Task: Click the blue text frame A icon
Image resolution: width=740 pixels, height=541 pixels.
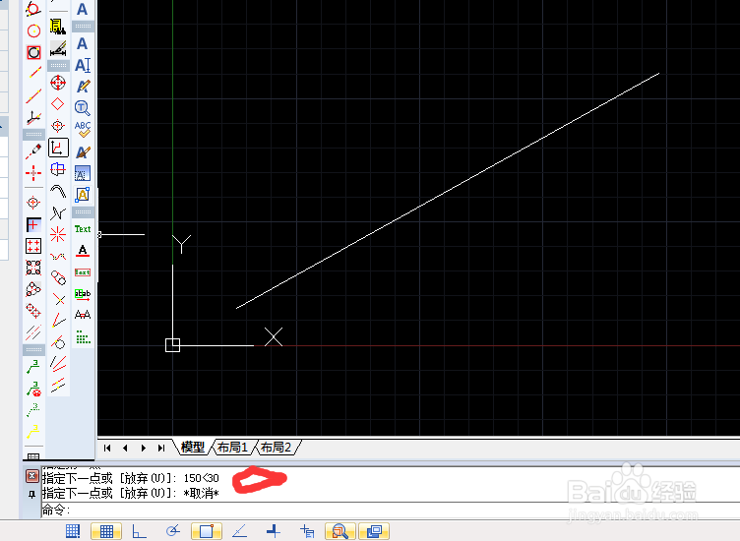Action: (83, 173)
